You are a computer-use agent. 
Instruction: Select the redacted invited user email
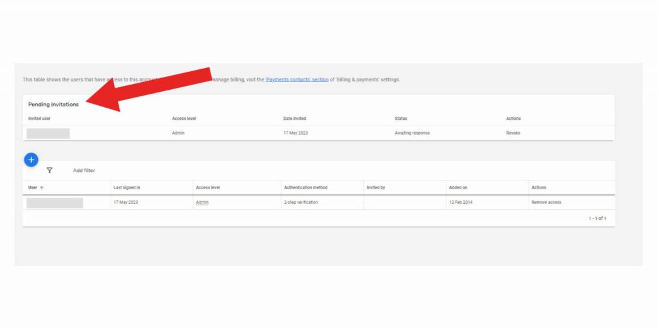48,133
